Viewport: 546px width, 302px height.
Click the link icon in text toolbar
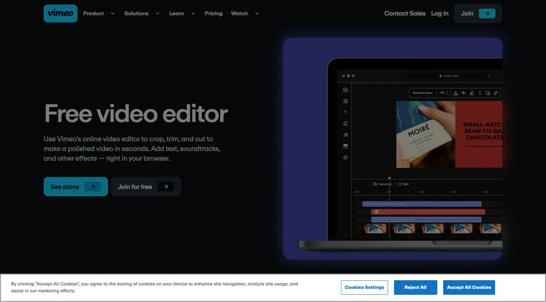pyautogui.click(x=496, y=93)
